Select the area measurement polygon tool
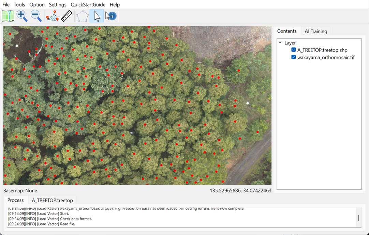The image size is (369, 235). click(52, 16)
